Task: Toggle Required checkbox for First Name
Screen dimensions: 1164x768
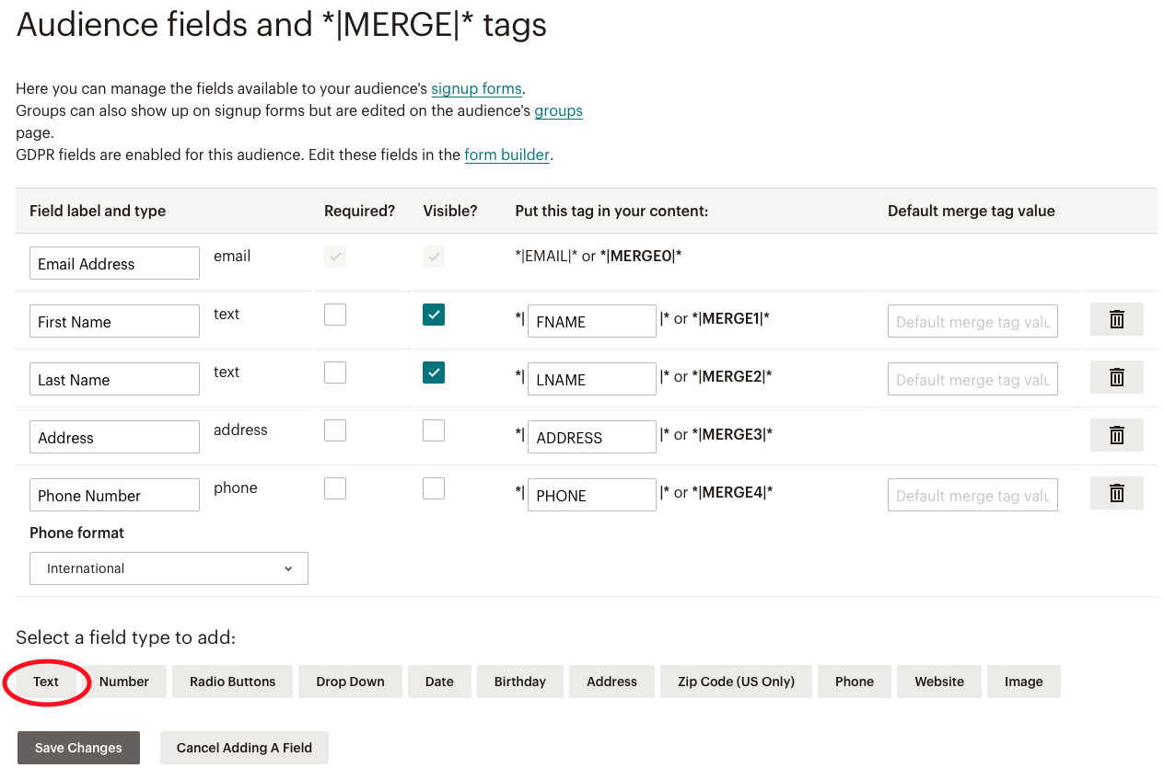Action: click(x=335, y=315)
